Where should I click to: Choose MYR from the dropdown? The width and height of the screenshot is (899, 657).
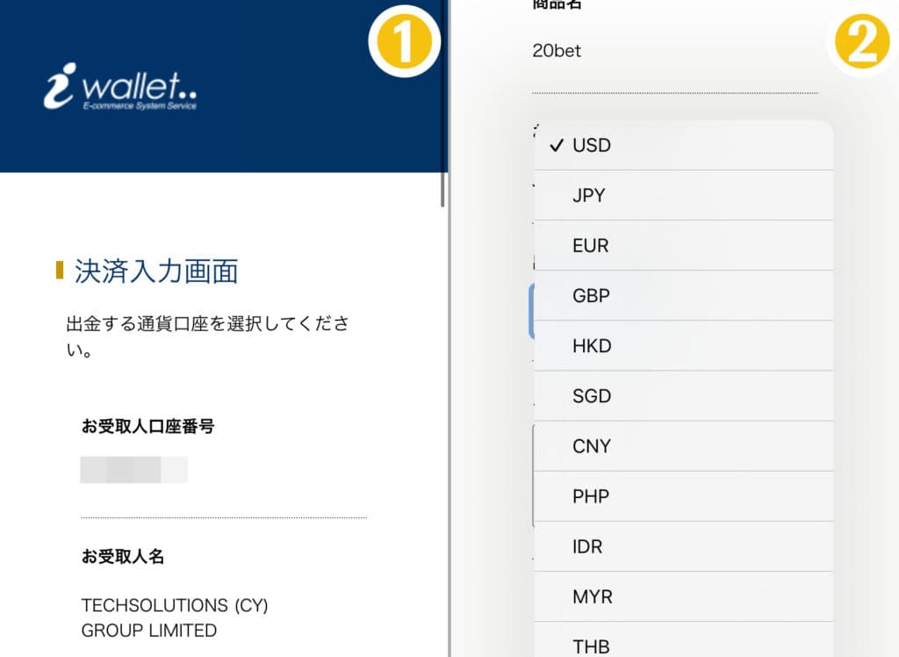point(683,596)
